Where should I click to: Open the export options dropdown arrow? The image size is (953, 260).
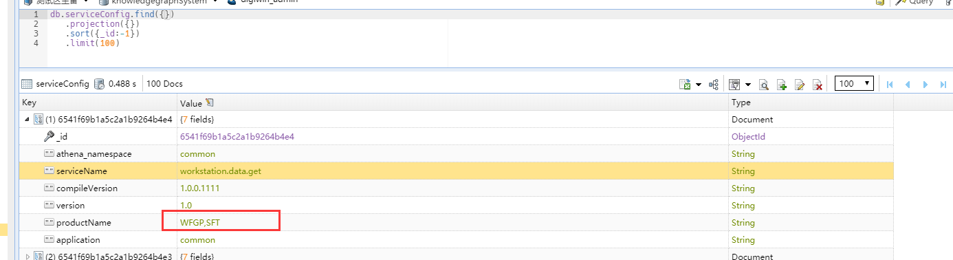[699, 85]
